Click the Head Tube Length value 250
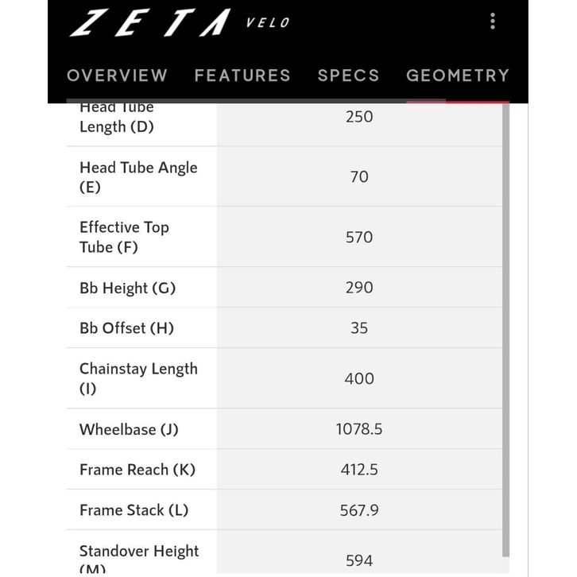 (x=359, y=117)
